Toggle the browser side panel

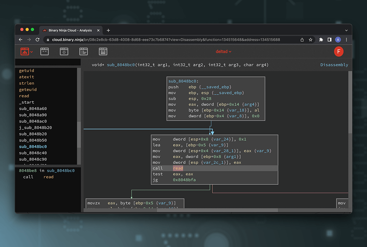(329, 40)
